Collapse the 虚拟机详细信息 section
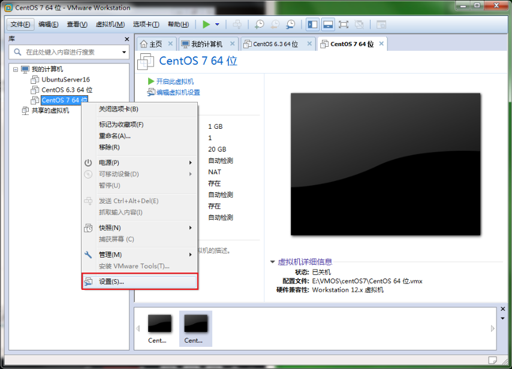 point(272,262)
